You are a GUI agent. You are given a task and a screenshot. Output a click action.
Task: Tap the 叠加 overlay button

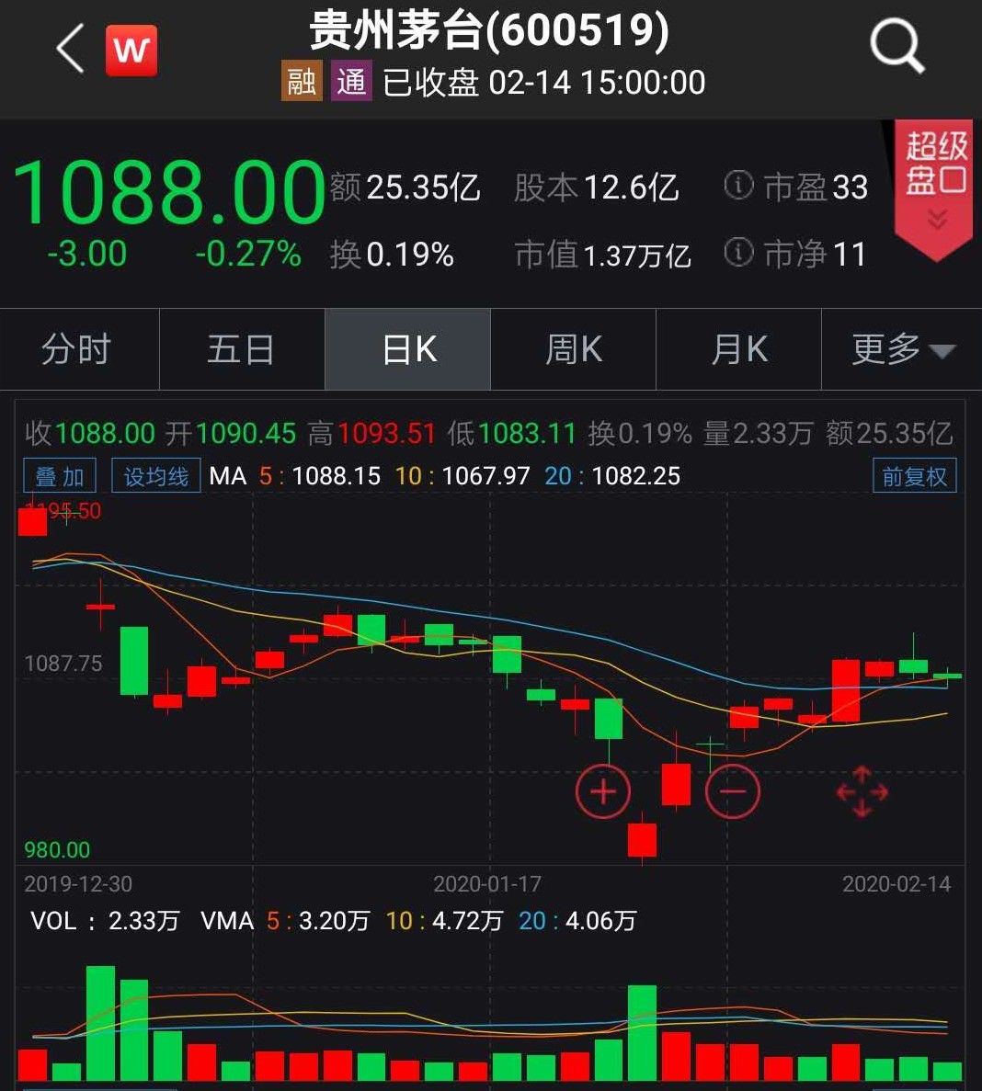coord(60,476)
